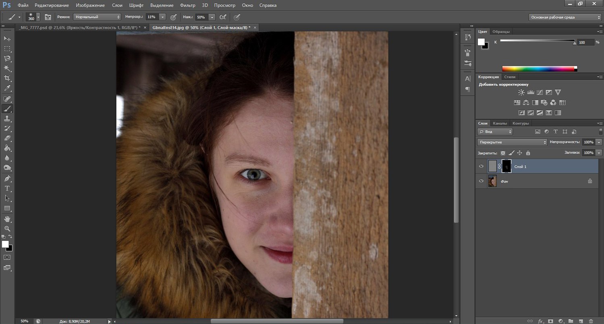Toggle airbrush mode in options bar

(x=223, y=17)
